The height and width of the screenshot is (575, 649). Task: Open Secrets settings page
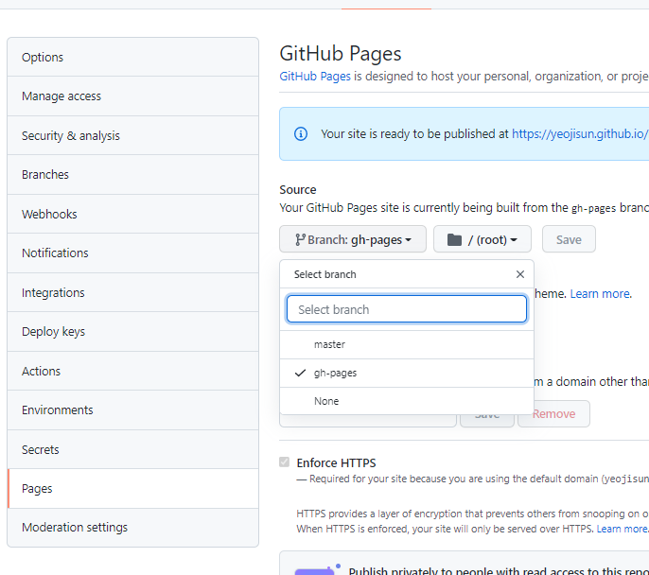[132, 449]
